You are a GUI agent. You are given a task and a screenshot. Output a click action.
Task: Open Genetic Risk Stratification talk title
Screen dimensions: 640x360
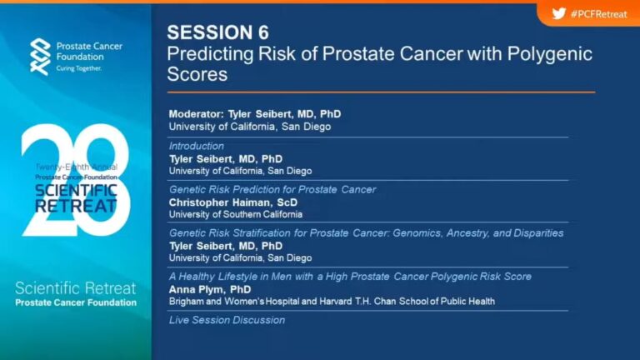pyautogui.click(x=366, y=233)
